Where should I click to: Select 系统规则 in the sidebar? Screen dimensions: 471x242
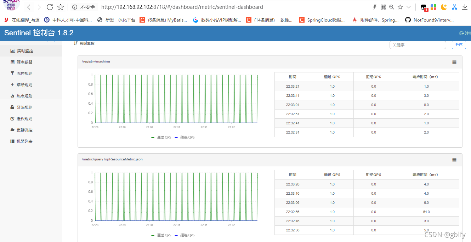(31, 107)
